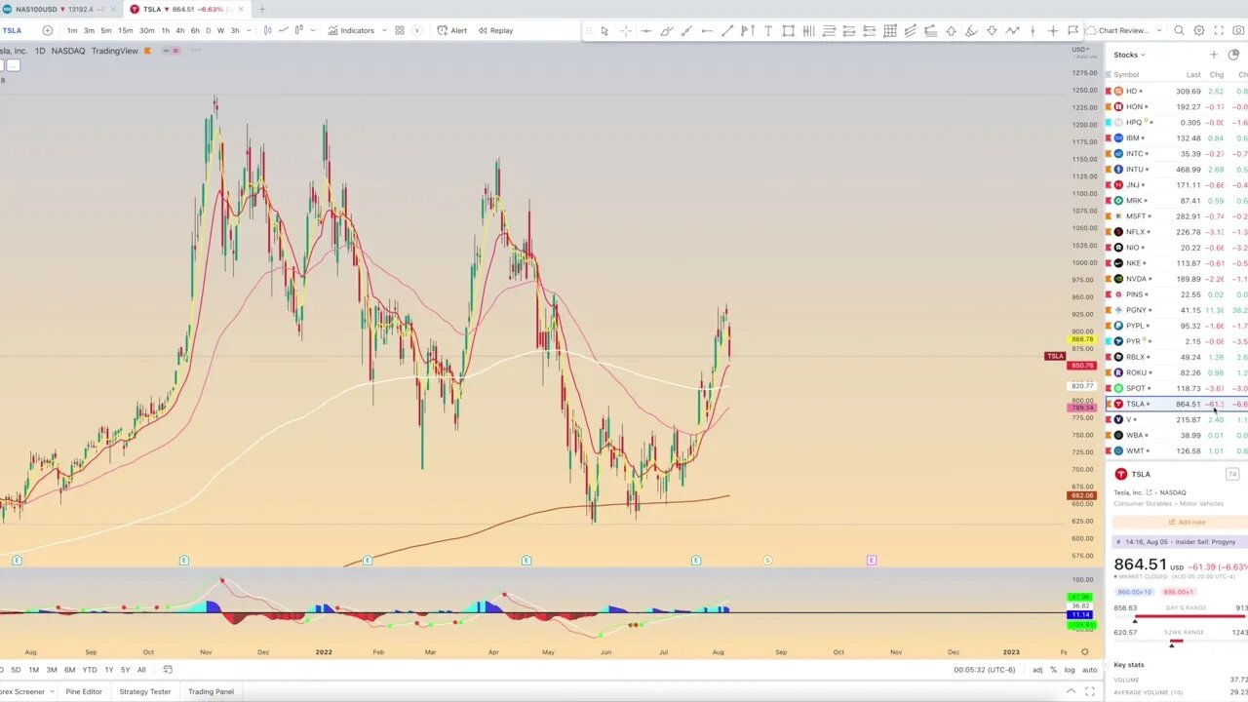Toggle percent scale
Screen dimensions: 1248x702
coord(1053,670)
